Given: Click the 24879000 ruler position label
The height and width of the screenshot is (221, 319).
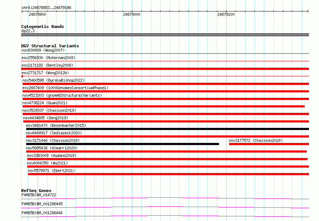Looking at the screenshot, I should [x=132, y=14].
